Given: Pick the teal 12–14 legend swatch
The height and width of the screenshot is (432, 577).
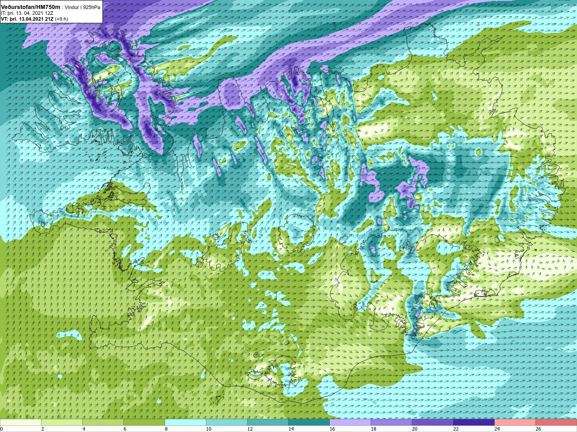Looking at the screenshot, I should tap(268, 423).
